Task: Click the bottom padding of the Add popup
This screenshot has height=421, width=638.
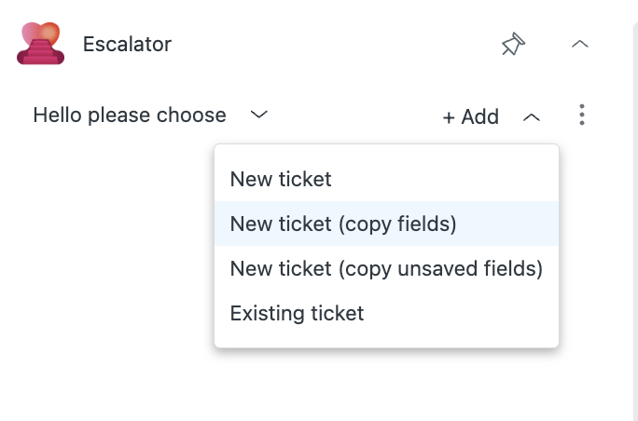Action: pos(386,341)
